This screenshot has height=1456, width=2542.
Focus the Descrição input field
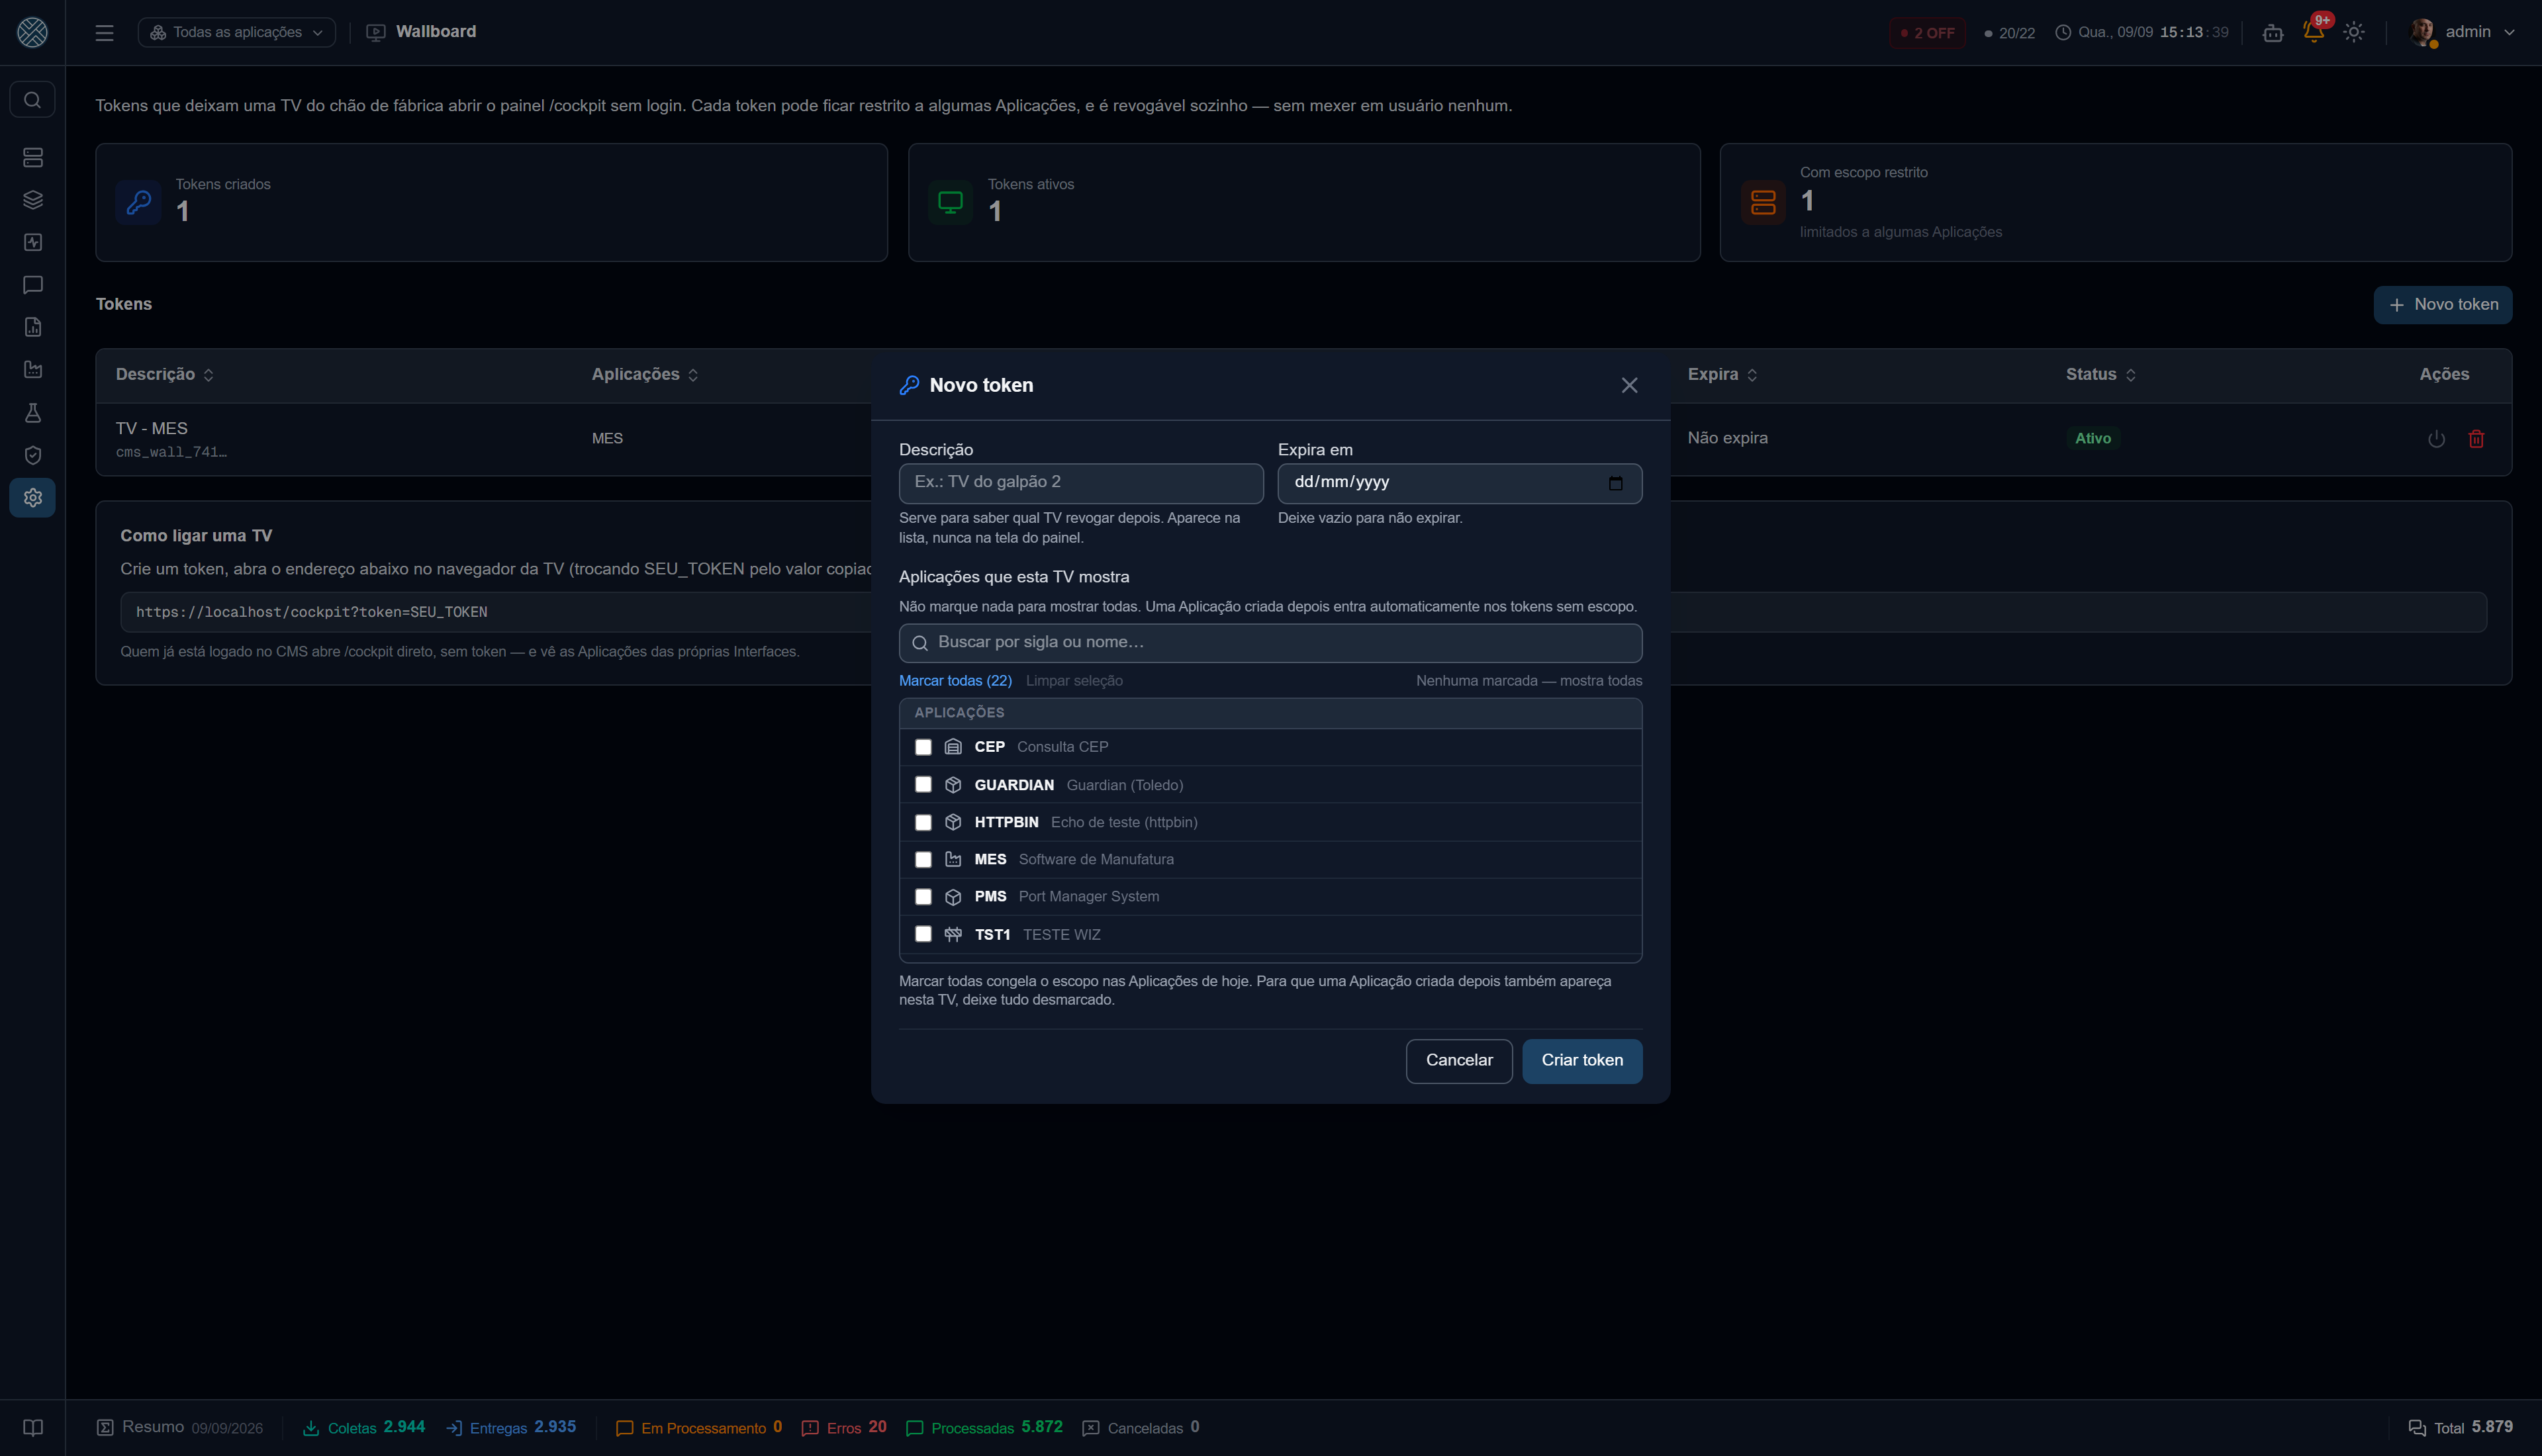pos(1081,483)
